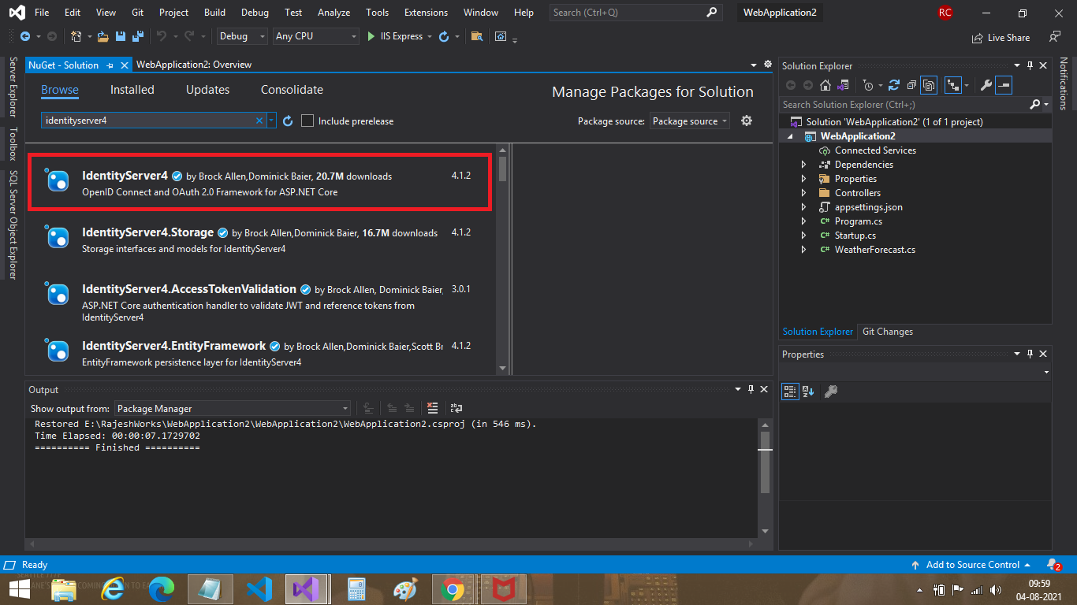Click Pending Changes Filter clock icon
Viewport: 1077px width, 605px height.
(868, 85)
